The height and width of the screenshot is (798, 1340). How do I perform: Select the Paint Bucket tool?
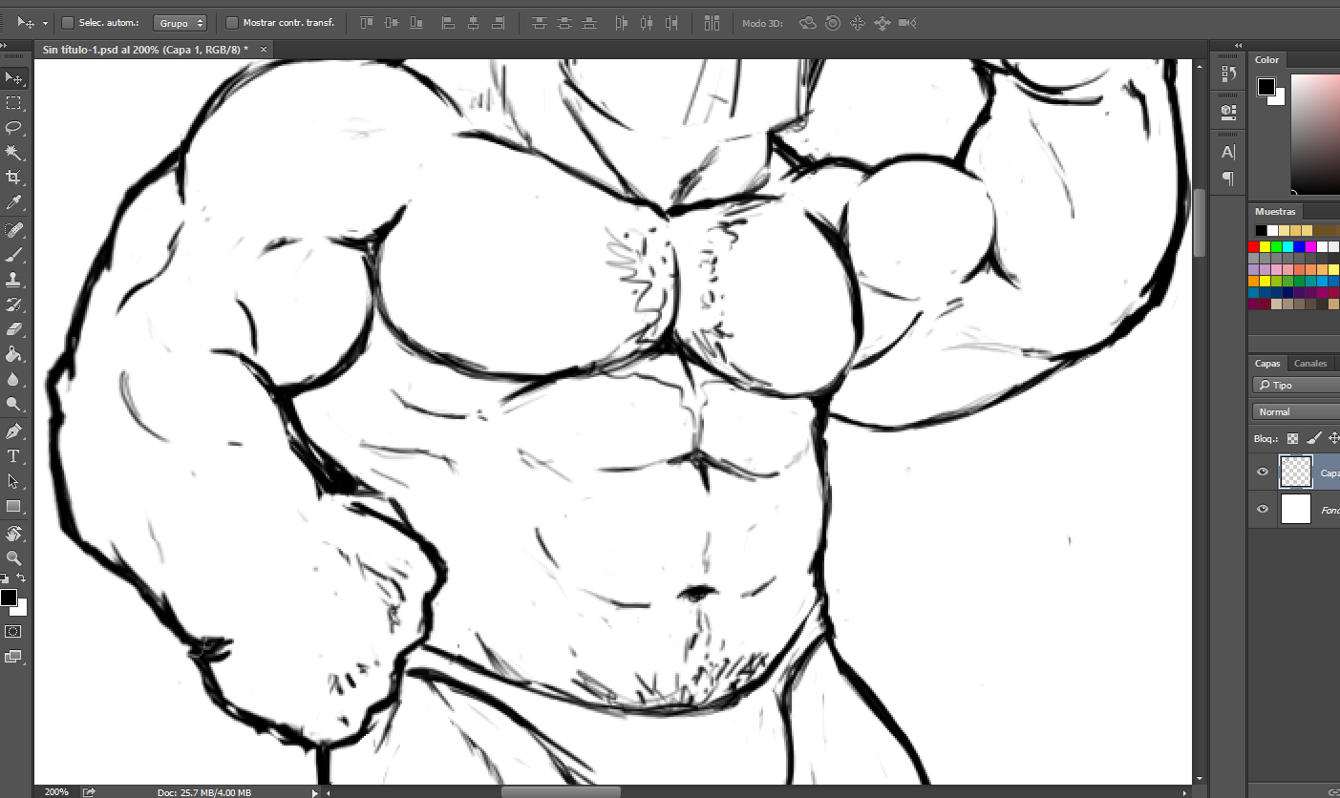tap(13, 354)
